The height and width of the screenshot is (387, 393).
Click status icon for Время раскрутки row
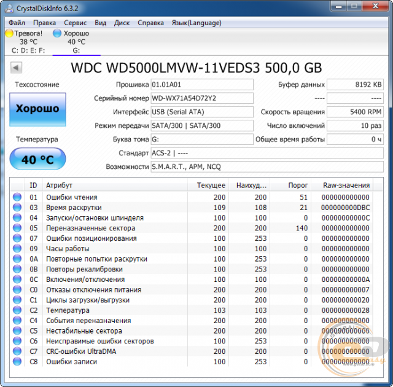click(x=17, y=207)
